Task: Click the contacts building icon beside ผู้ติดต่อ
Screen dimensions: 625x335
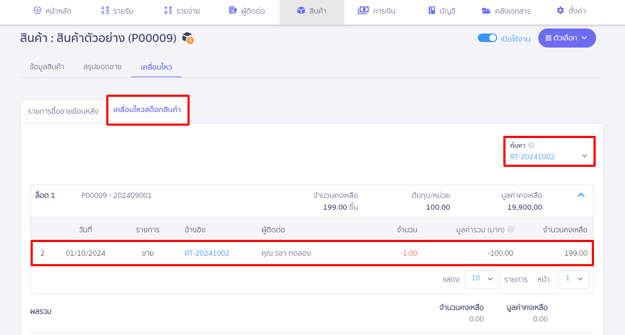Action: 233,11
